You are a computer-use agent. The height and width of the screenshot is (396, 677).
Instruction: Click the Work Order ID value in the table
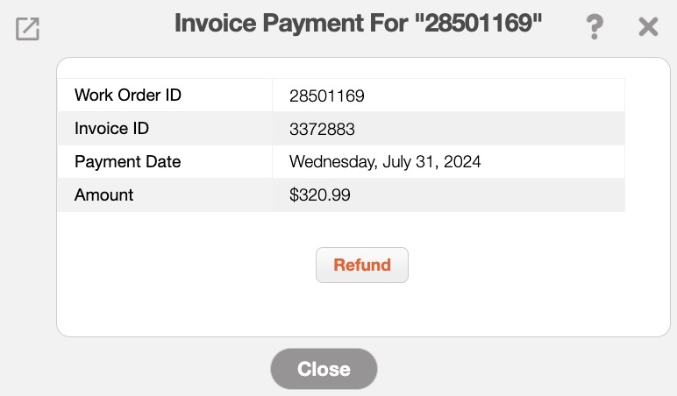coord(326,96)
